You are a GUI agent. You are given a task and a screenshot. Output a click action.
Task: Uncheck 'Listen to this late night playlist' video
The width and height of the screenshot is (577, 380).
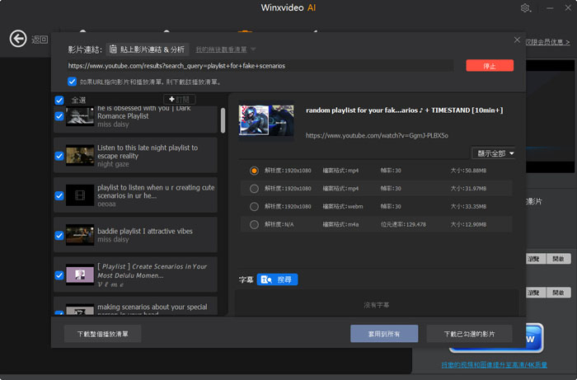pyautogui.click(x=59, y=155)
